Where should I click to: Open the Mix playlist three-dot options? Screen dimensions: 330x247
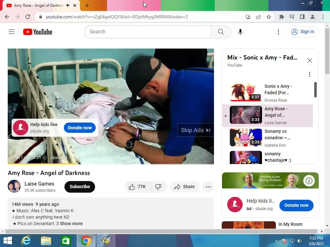click(x=309, y=74)
